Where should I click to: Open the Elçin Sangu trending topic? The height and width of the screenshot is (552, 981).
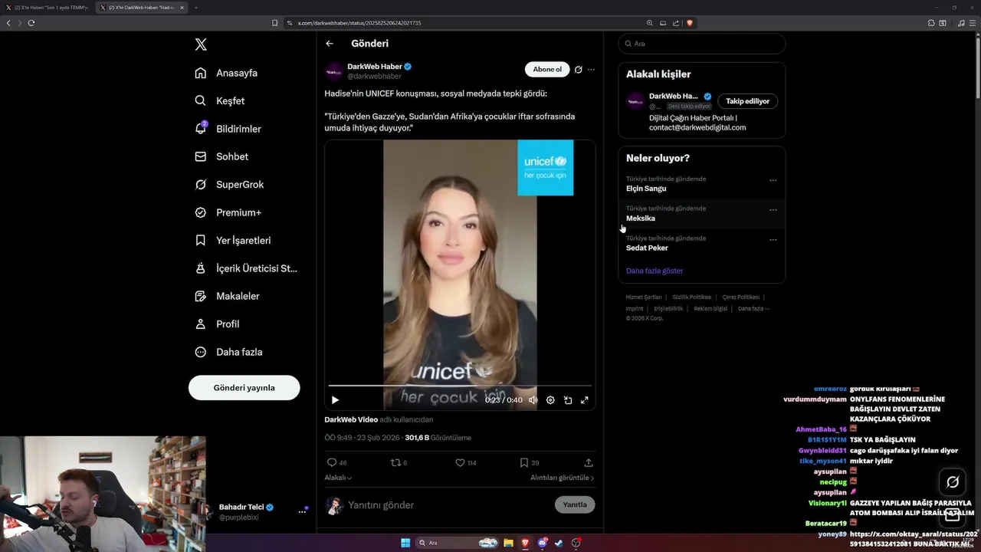[x=646, y=189]
